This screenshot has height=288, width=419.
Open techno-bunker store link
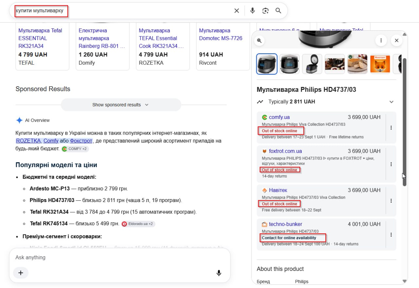click(285, 224)
